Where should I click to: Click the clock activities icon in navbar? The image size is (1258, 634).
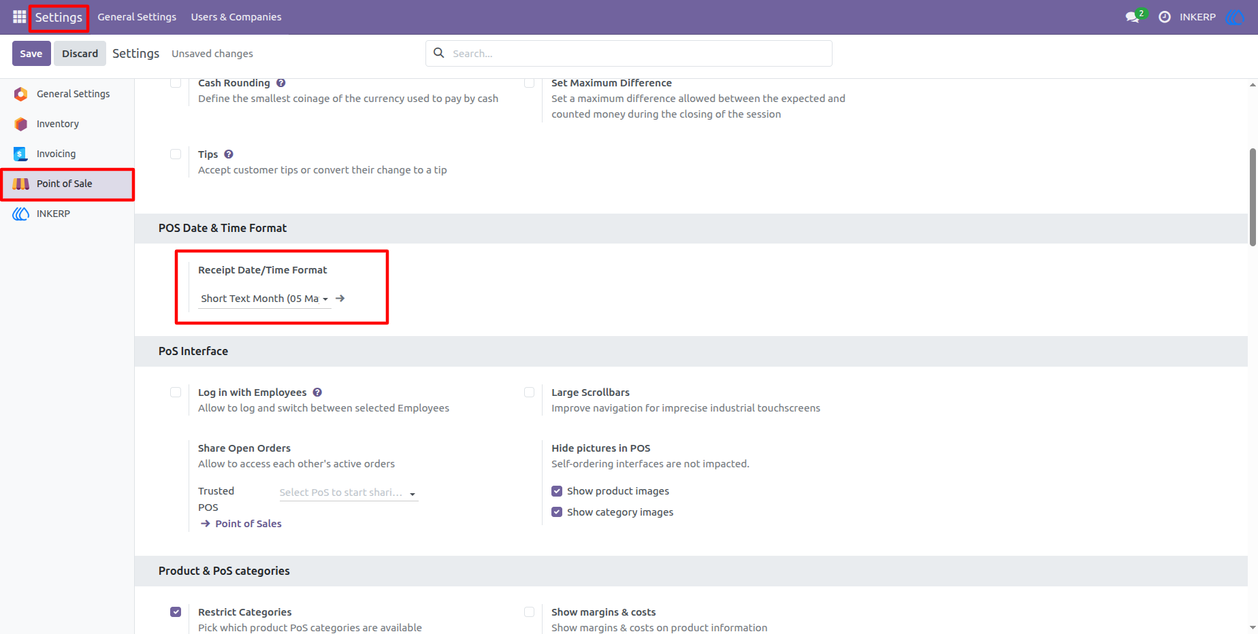pos(1165,17)
